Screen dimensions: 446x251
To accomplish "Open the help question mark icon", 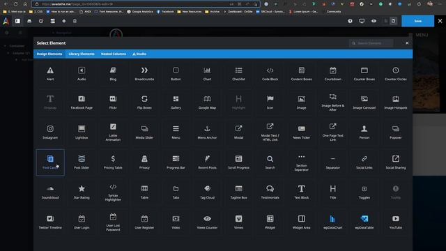I will click(350, 21).
